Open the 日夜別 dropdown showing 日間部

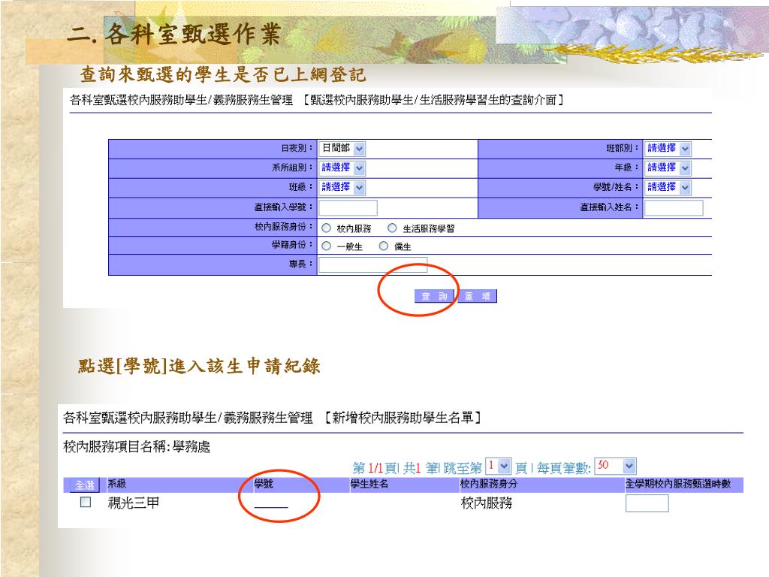342,148
